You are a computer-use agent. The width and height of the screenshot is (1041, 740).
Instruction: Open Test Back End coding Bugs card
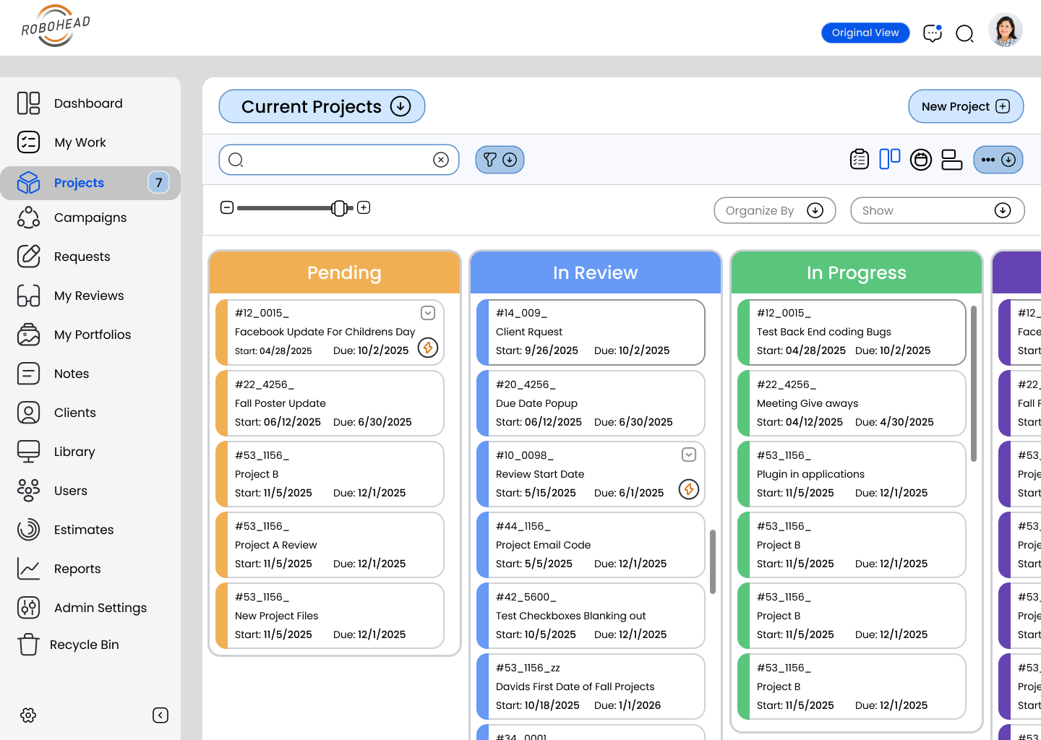click(x=852, y=332)
